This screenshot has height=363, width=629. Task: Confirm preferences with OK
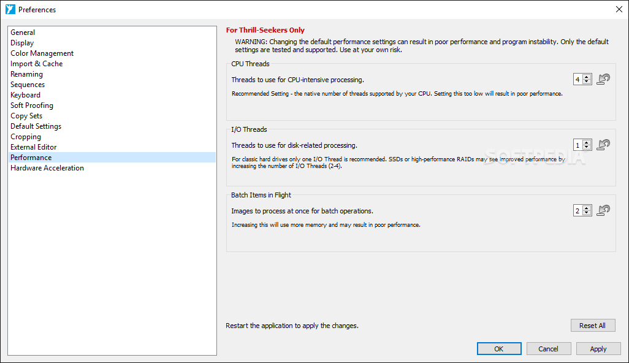(x=498, y=348)
